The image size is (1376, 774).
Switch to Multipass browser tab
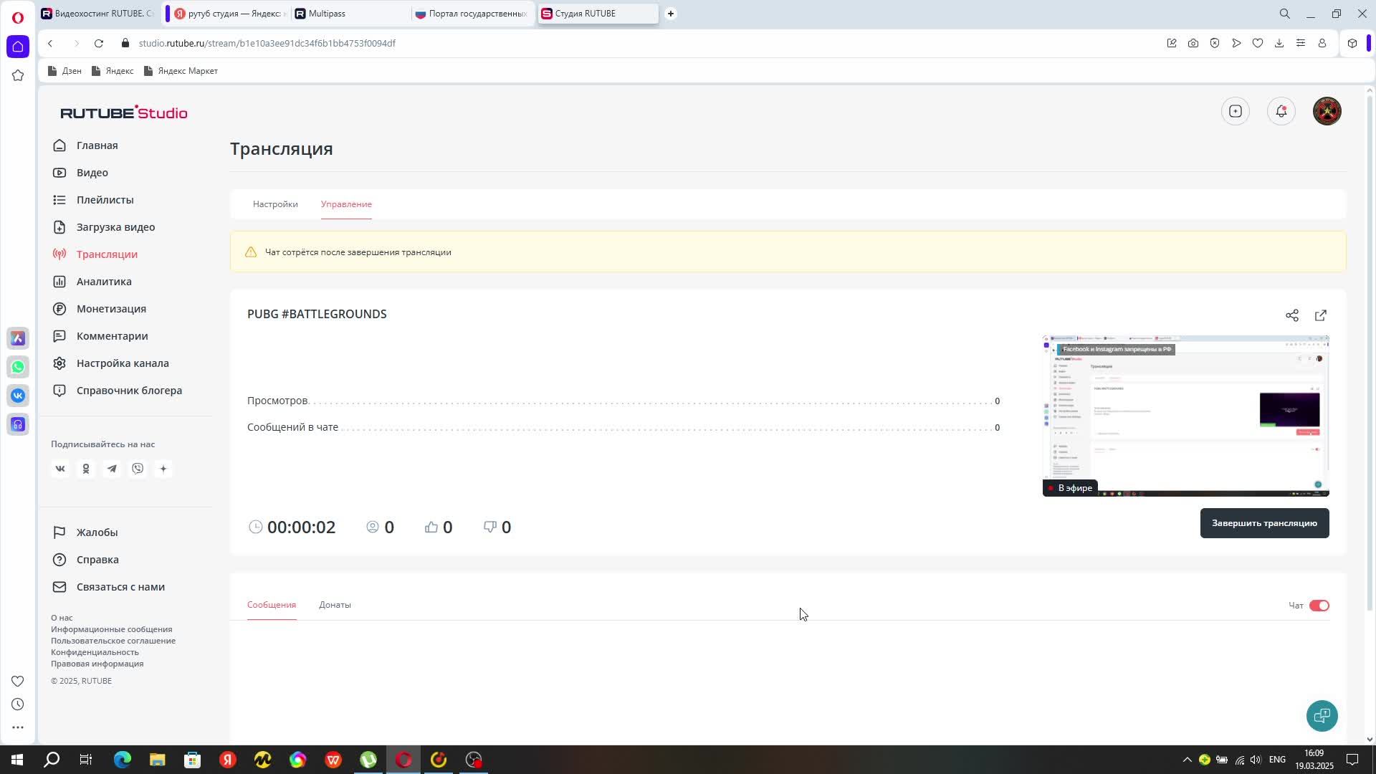click(x=350, y=14)
